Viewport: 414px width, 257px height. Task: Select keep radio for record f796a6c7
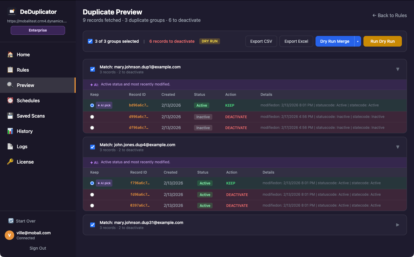point(92,183)
